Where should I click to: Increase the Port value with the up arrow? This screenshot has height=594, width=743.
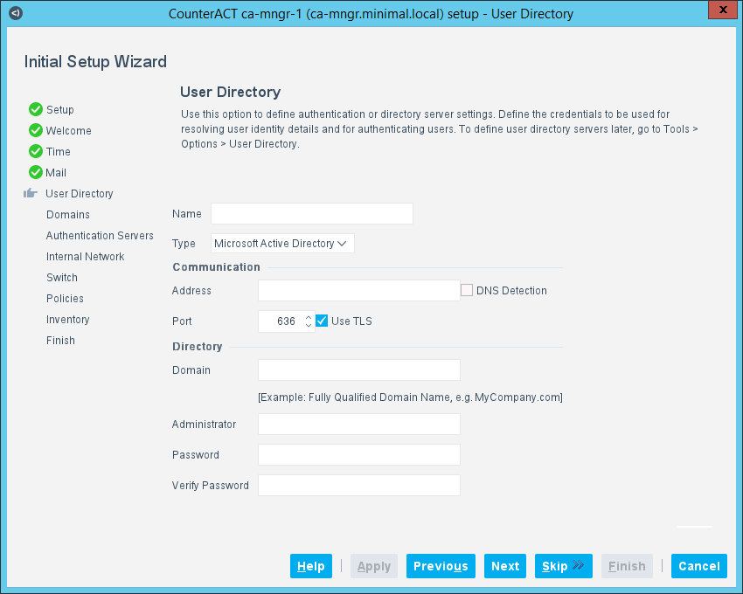[309, 317]
